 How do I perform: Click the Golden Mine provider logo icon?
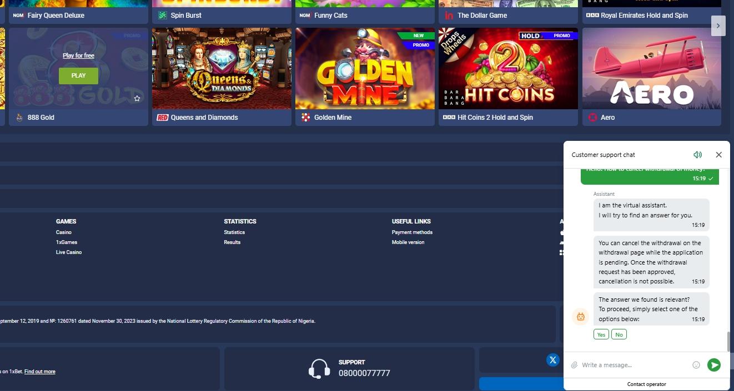tap(305, 118)
